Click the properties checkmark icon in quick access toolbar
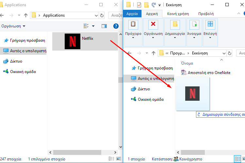 139,5
